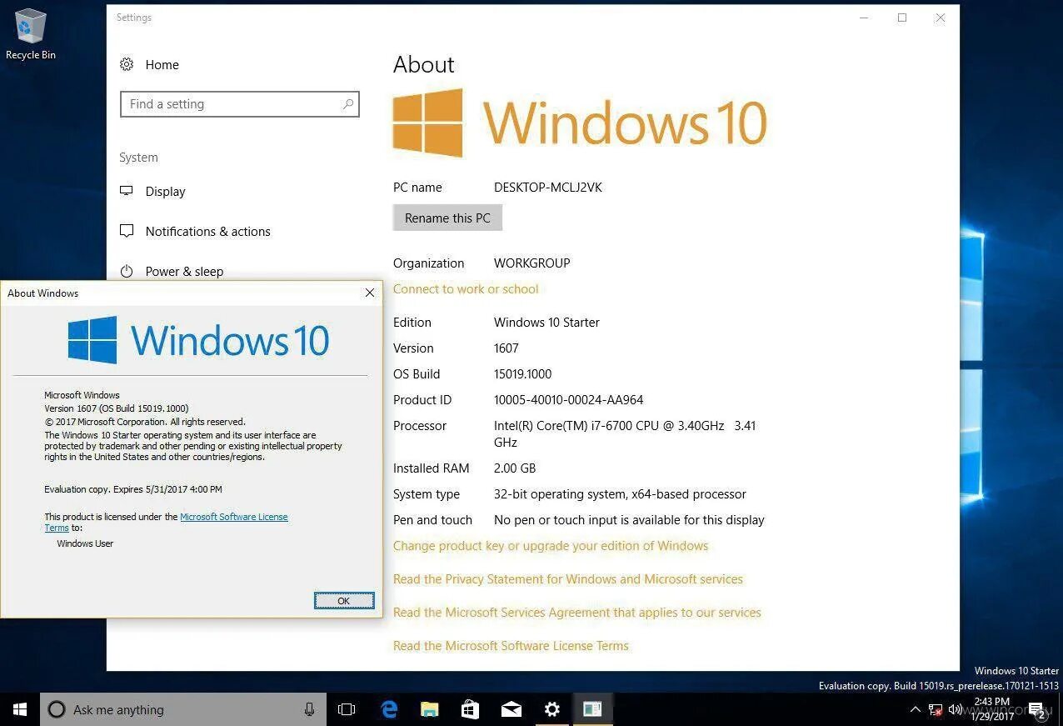The width and height of the screenshot is (1063, 726).
Task: Open the Microsoft Services Agreement link
Action: [x=577, y=612]
